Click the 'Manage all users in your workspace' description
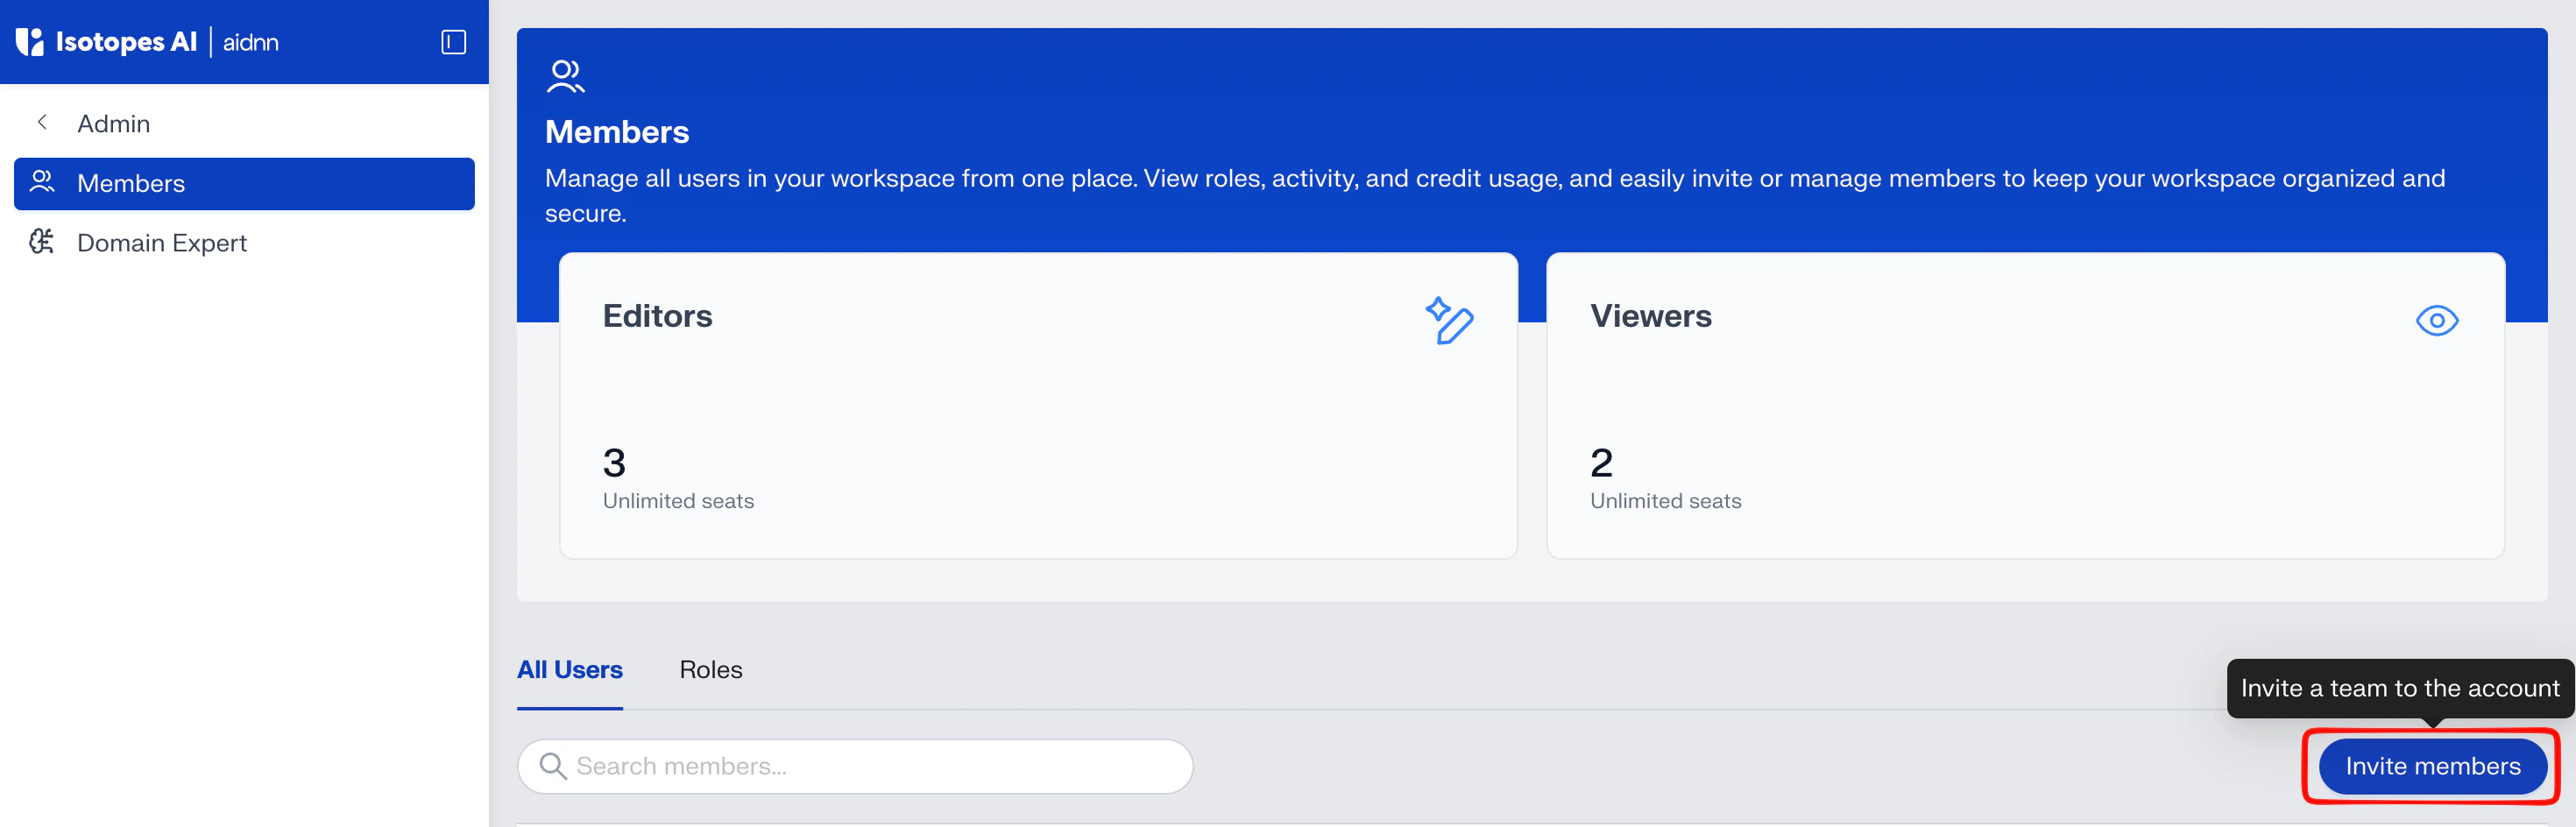Image resolution: width=2576 pixels, height=827 pixels. 1494,196
